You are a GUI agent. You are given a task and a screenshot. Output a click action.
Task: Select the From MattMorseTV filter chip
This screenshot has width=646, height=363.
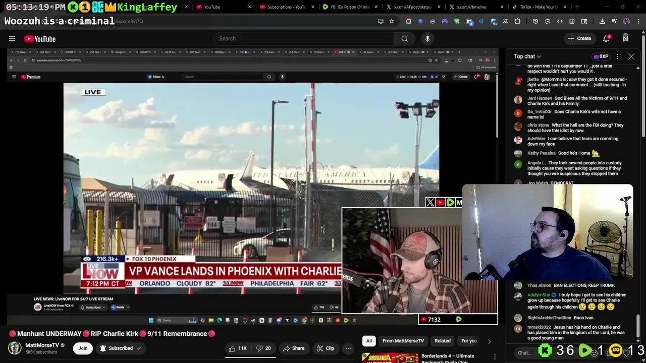click(x=403, y=341)
